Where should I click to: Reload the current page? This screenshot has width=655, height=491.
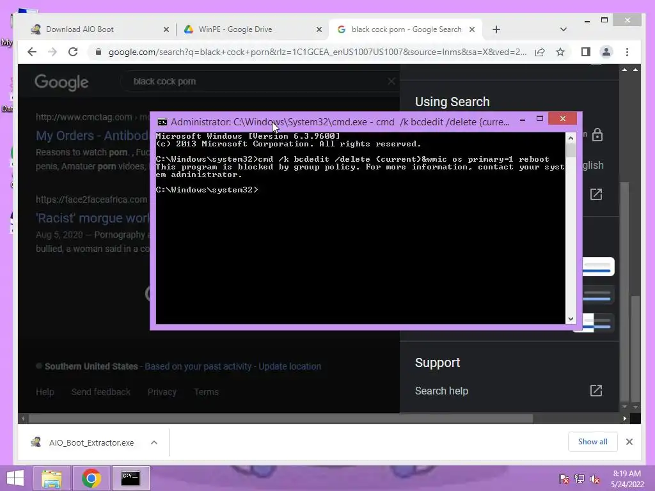coord(73,52)
